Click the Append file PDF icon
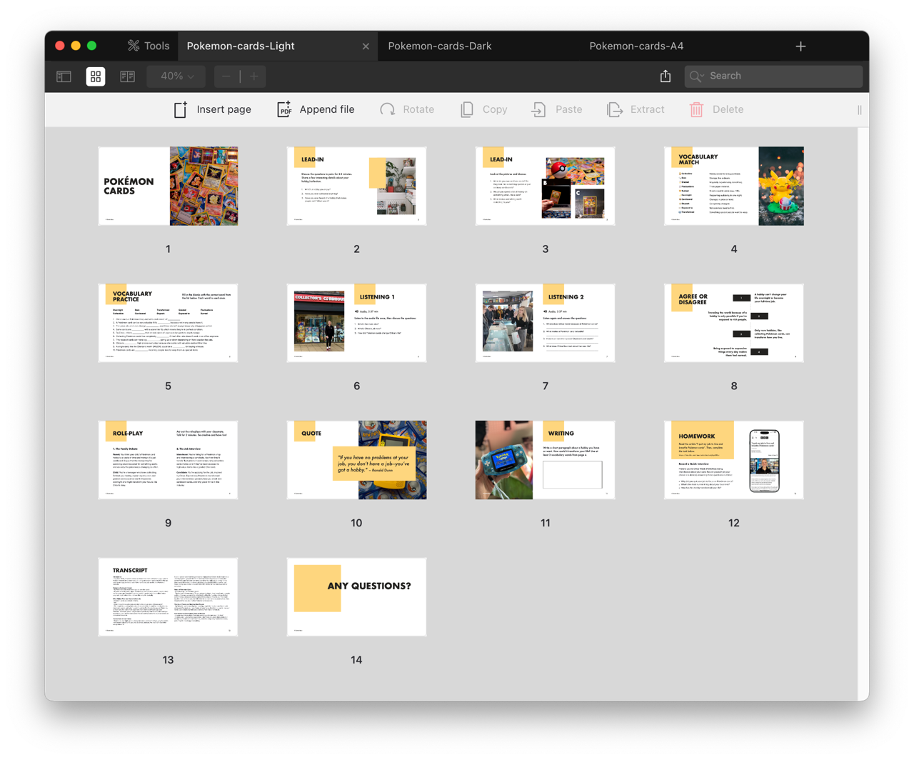Viewport: 914px width, 760px height. tap(284, 109)
